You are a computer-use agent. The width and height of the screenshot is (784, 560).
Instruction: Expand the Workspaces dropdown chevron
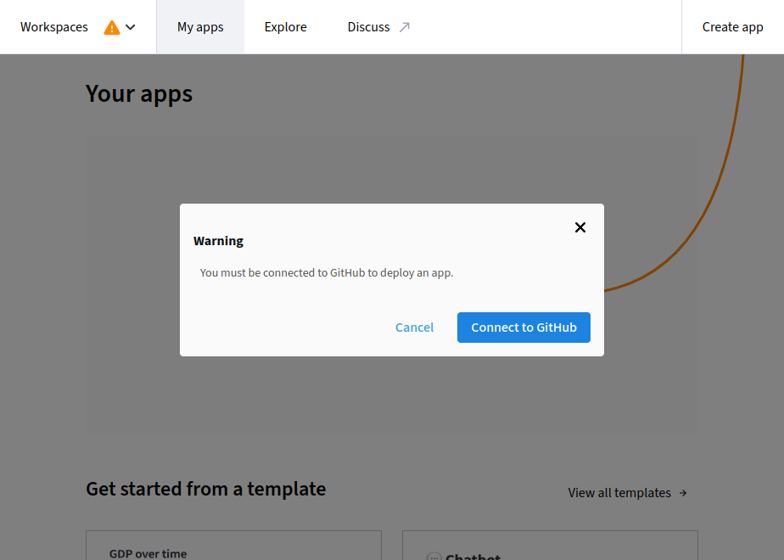coord(131,27)
